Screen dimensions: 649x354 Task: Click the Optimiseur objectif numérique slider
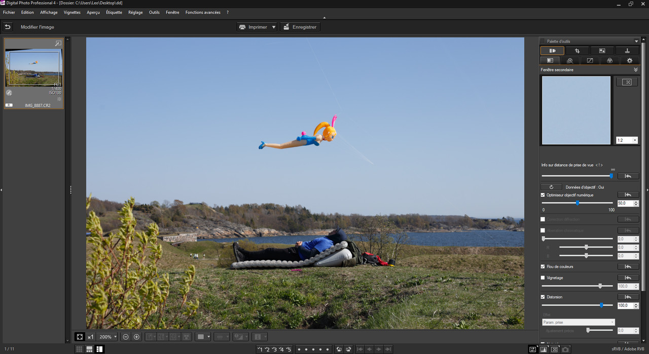pos(577,203)
